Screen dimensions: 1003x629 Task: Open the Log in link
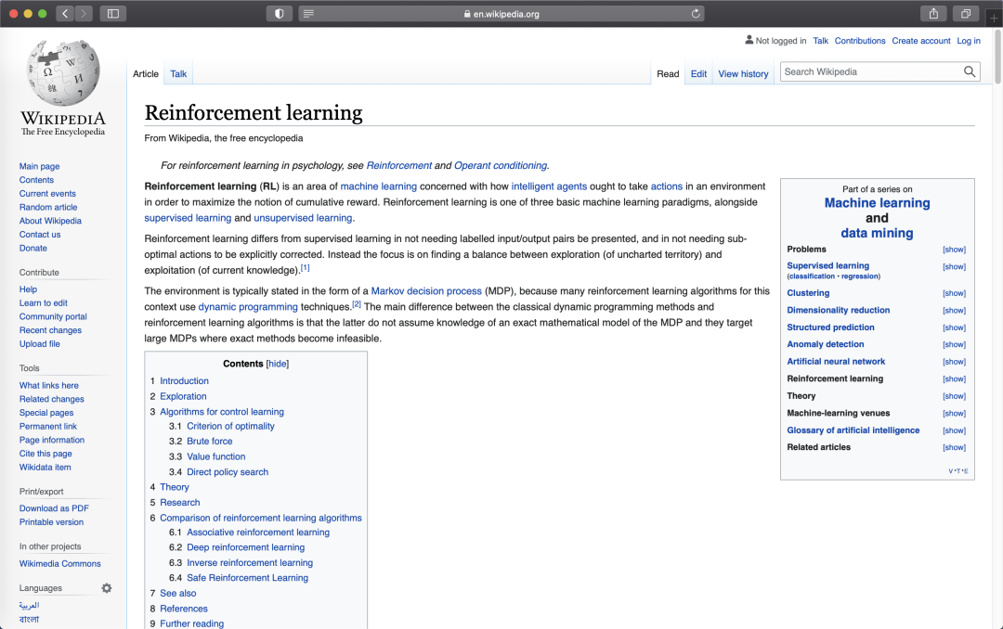[969, 40]
